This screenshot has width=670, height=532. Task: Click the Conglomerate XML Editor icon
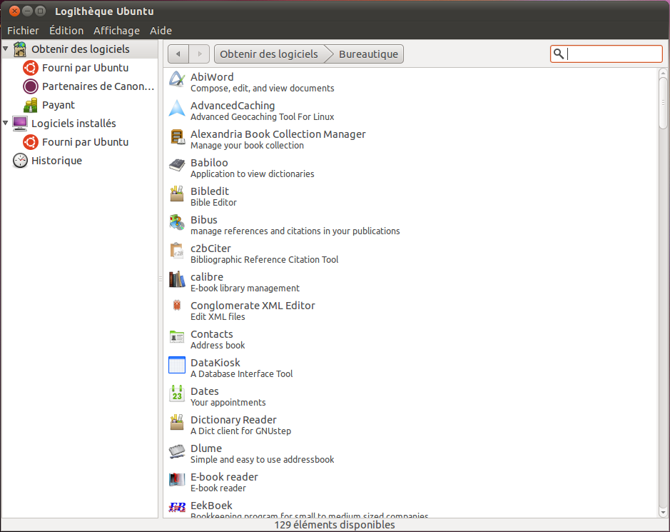177,306
